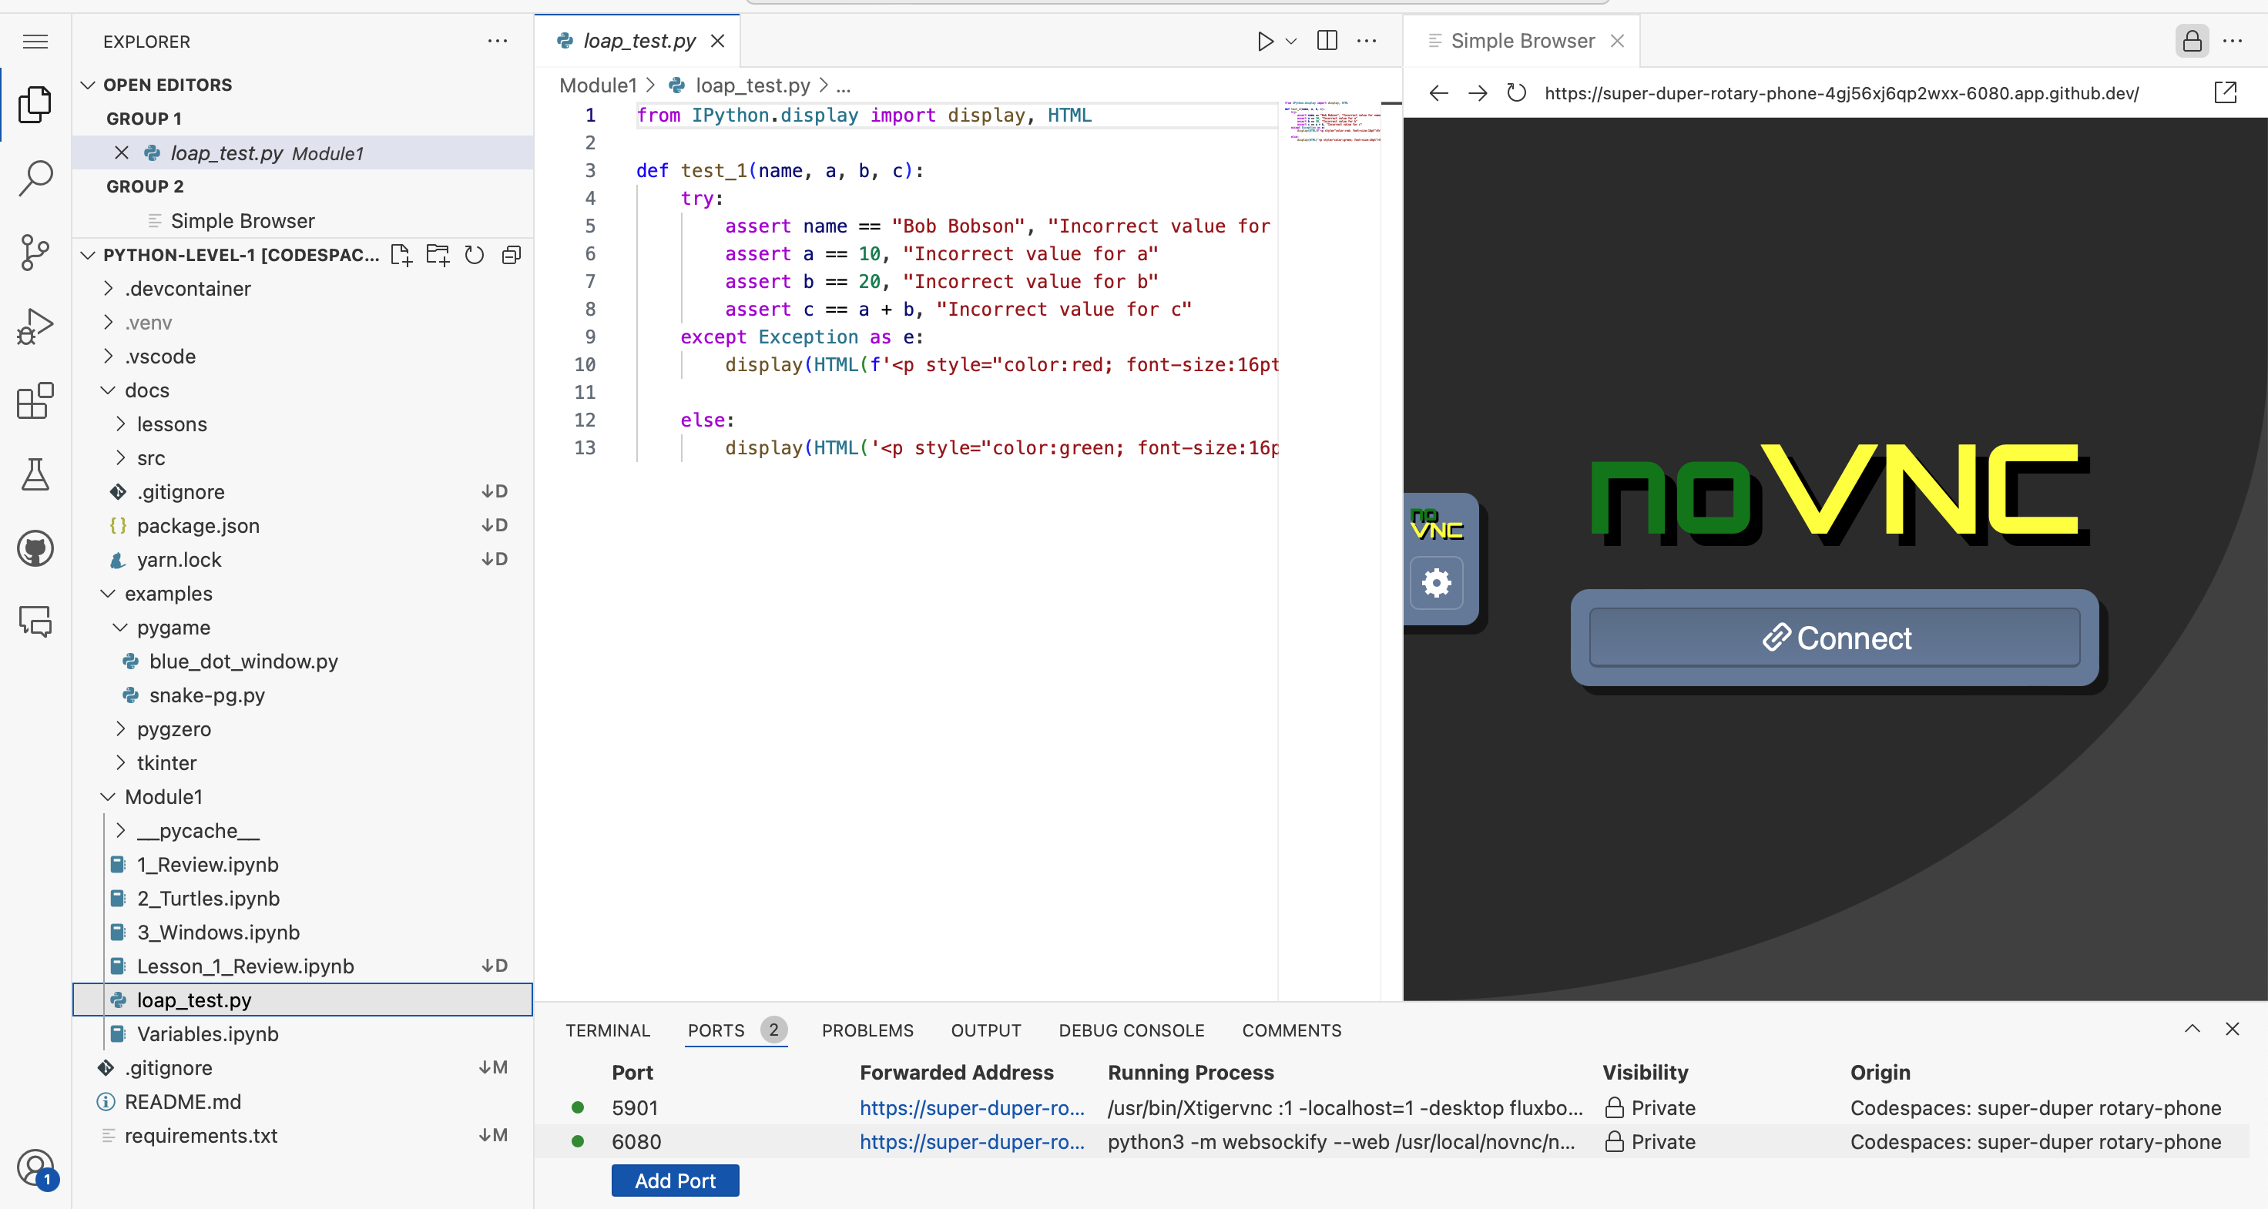2268x1209 pixels.
Task: Open noVNC settings gear
Action: coord(1436,584)
